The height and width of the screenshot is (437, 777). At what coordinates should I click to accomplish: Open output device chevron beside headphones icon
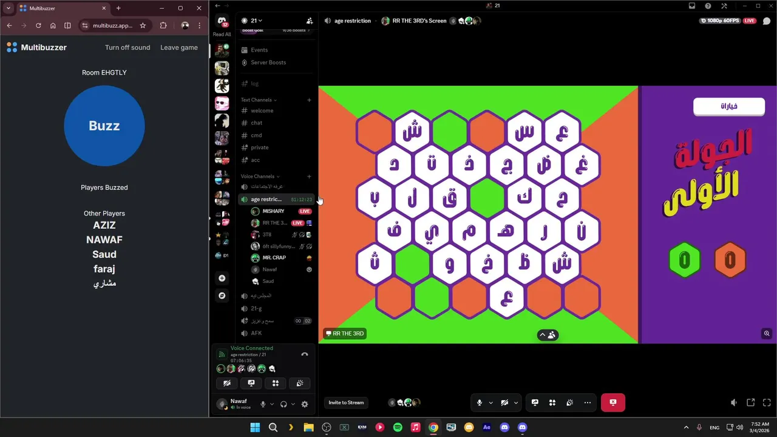pos(293,404)
